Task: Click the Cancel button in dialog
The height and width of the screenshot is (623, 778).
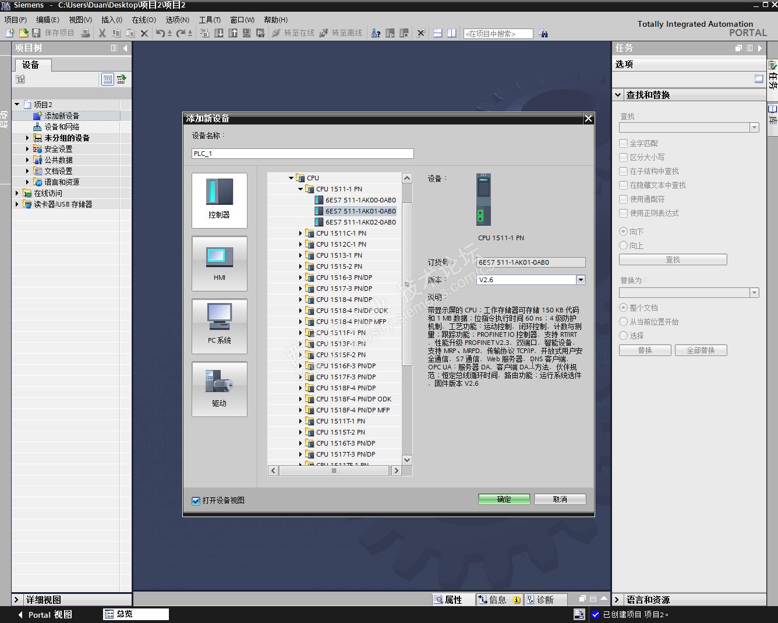Action: (560, 499)
